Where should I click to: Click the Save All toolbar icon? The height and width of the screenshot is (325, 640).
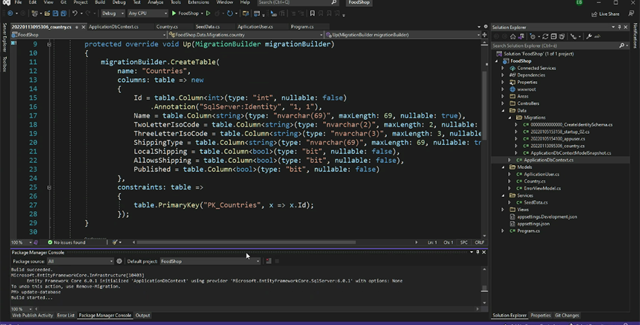[x=64, y=13]
